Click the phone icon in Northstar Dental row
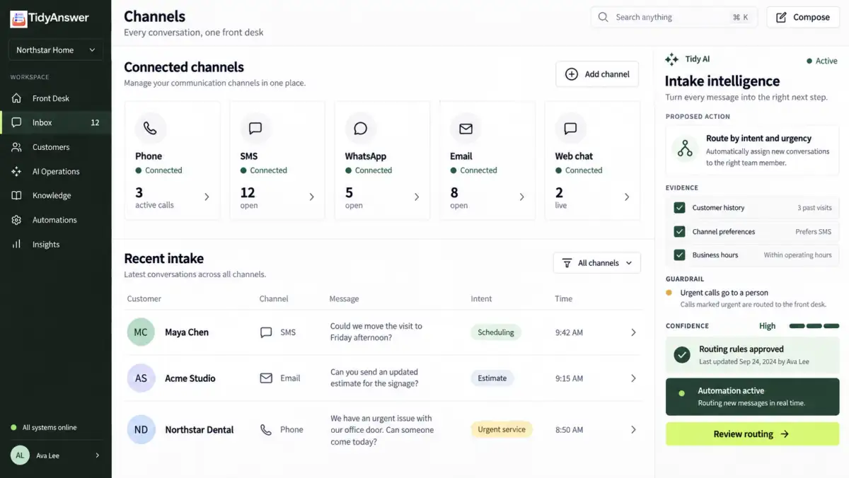Screen dimensions: 849x478 (266, 429)
